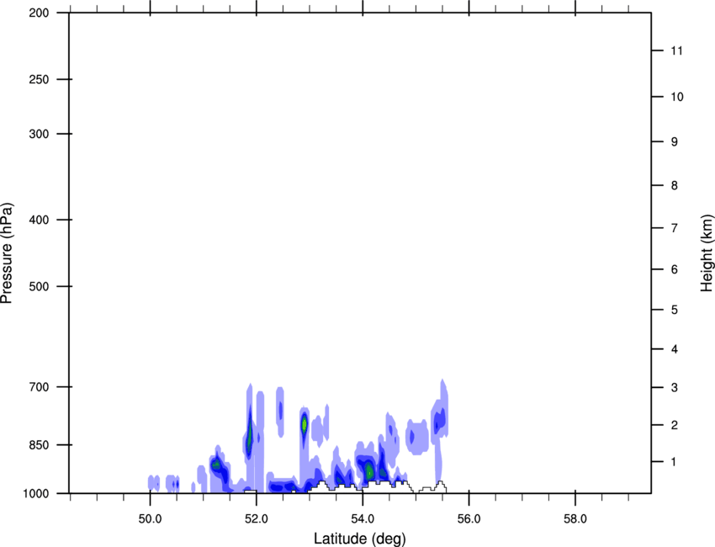Viewport: 715px width, 547px height.
Task: Click the 1 km height label
Action: (x=675, y=462)
